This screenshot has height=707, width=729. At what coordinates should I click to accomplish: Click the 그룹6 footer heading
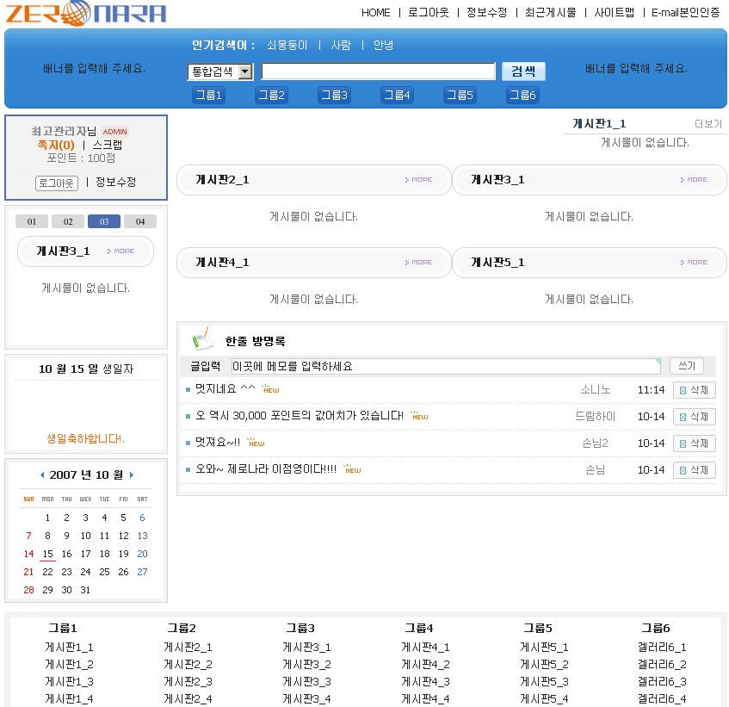[x=656, y=629]
